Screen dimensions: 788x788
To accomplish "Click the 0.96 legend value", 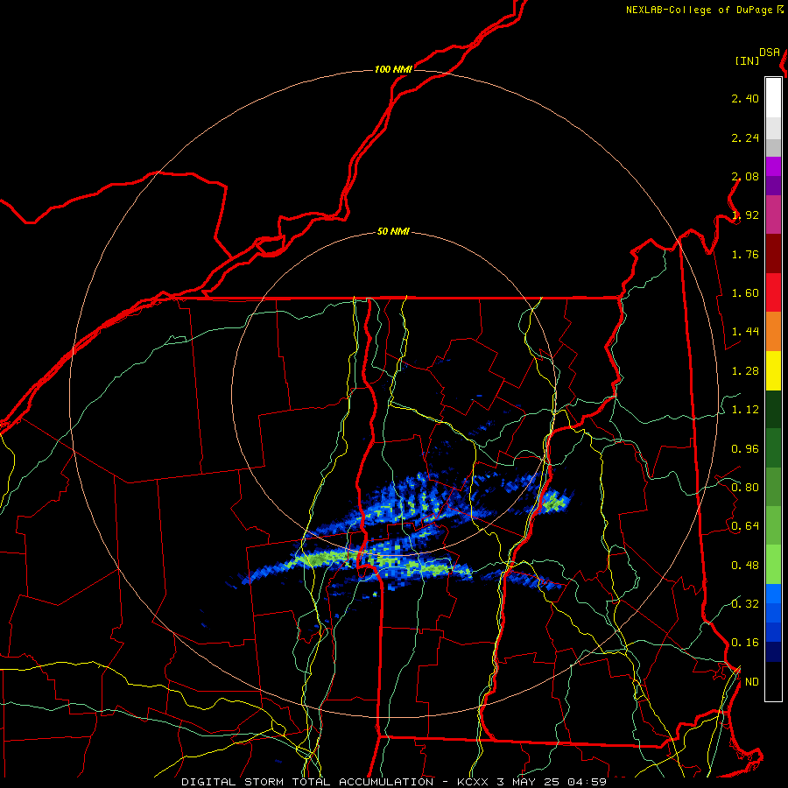I will coord(745,449).
